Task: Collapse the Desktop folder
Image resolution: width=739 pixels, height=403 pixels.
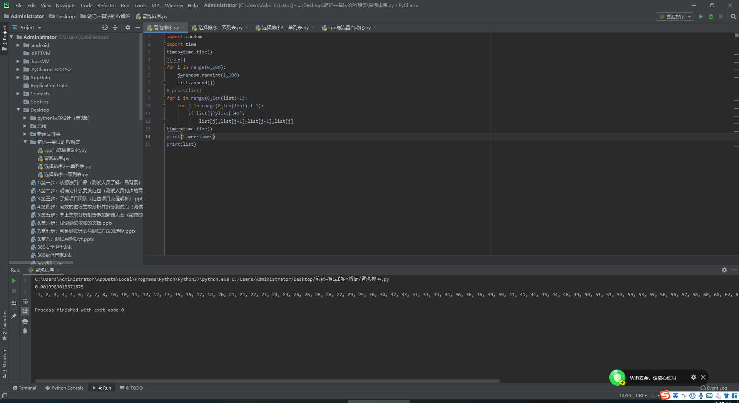Action: (18, 110)
